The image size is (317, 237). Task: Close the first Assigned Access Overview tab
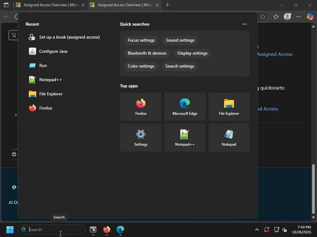(x=83, y=5)
